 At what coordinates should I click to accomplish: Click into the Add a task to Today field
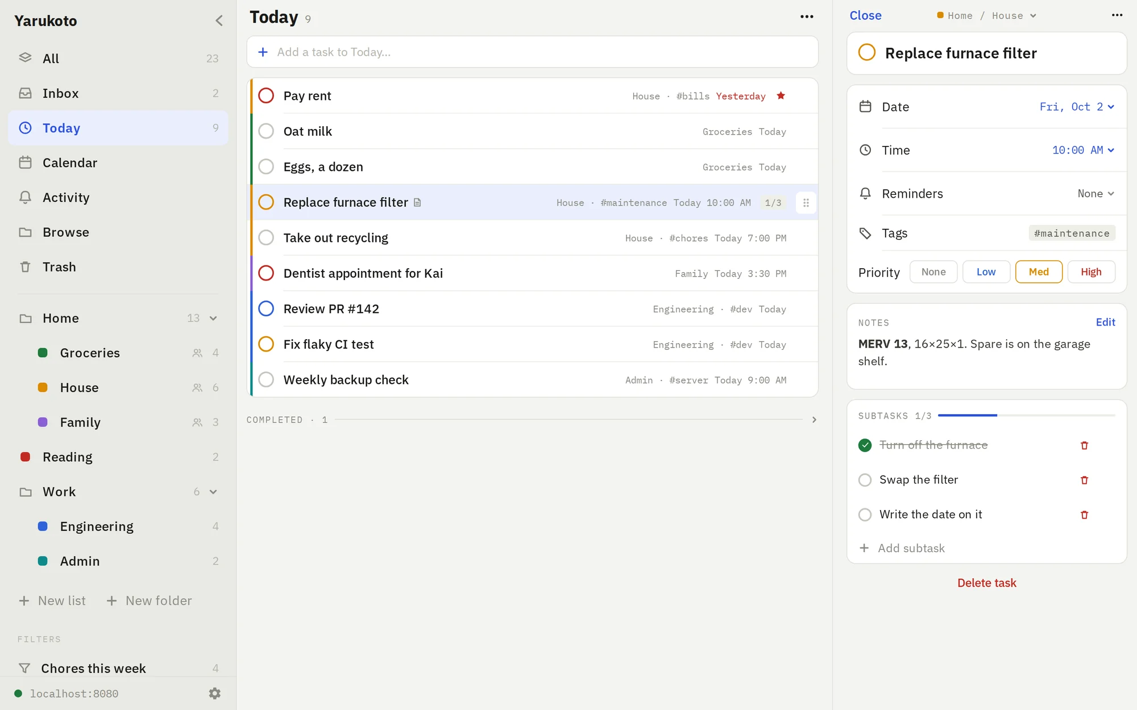532,52
